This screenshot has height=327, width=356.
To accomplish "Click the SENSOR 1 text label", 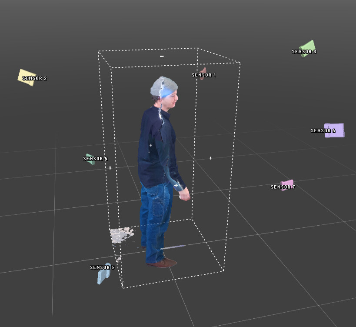I will [204, 75].
